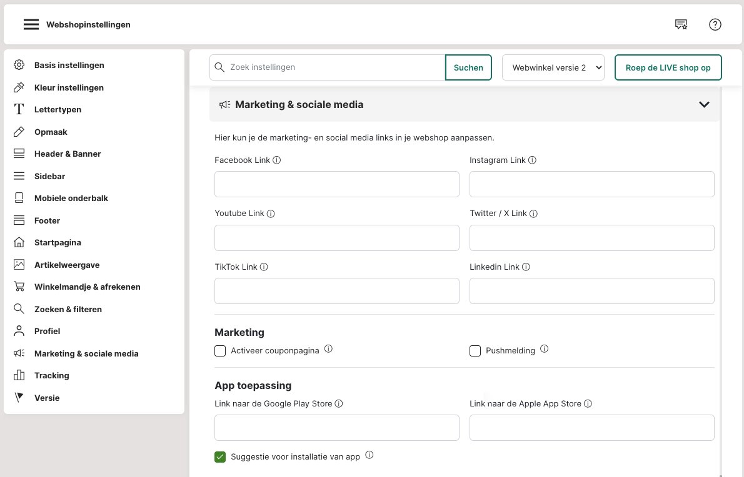Click Roep de LIVE shop op button
This screenshot has width=744, height=477.
[668, 67]
